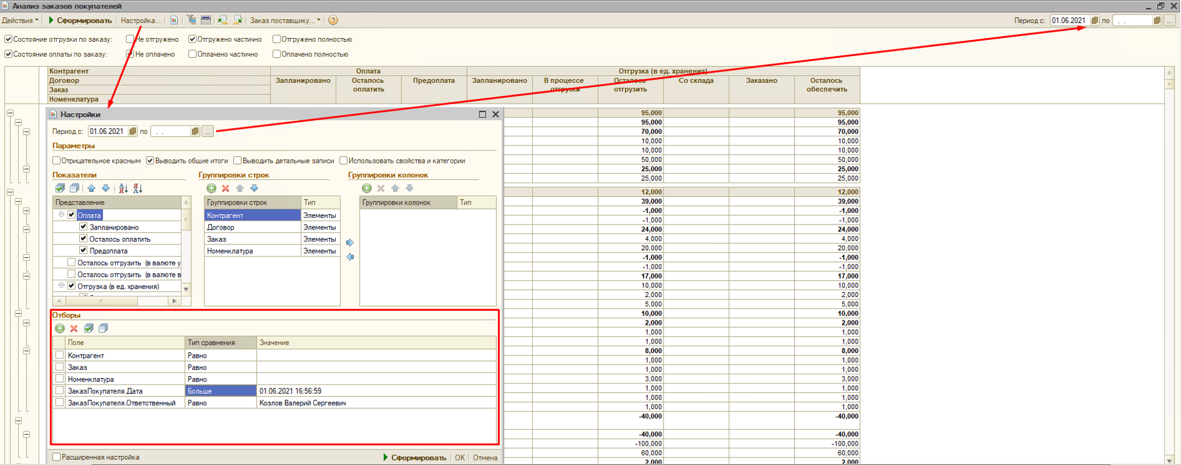1181x465 pixels.
Task: Open the Заказ поставщику dropdown
Action: [285, 21]
